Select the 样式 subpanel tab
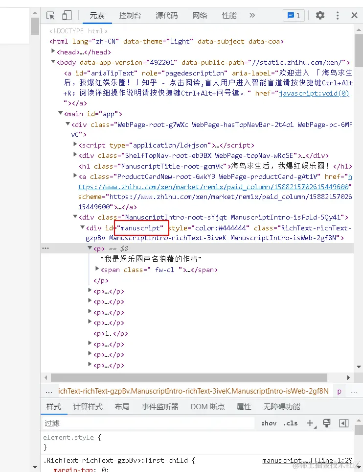The height and width of the screenshot is (472, 363). coord(54,407)
